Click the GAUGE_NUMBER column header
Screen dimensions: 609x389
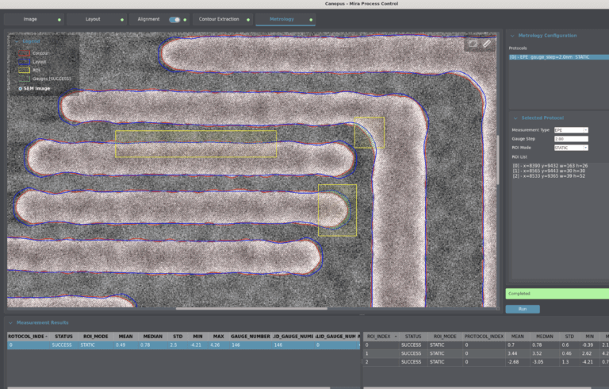point(250,337)
